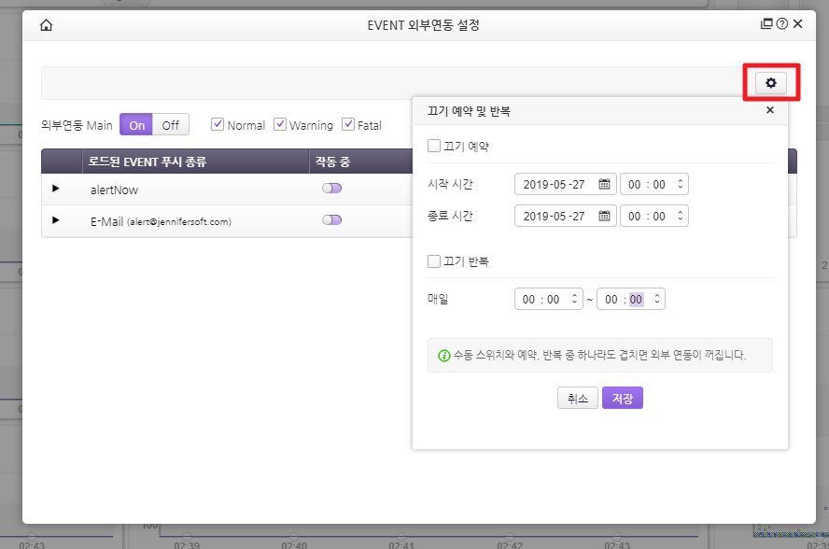Screen dimensions: 829x549
Task: Toggle the alertNow 작동 중 switch
Action: click(x=331, y=189)
